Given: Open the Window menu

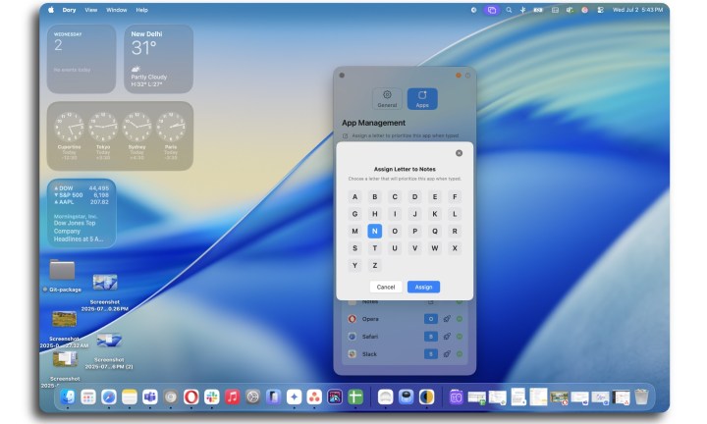Looking at the screenshot, I should (x=116, y=10).
